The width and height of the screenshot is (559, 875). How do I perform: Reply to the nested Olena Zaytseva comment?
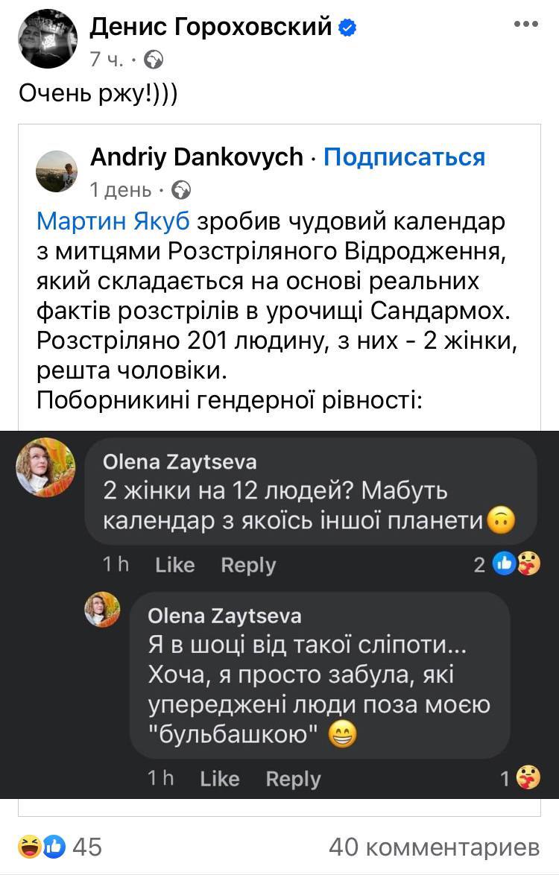(x=293, y=779)
